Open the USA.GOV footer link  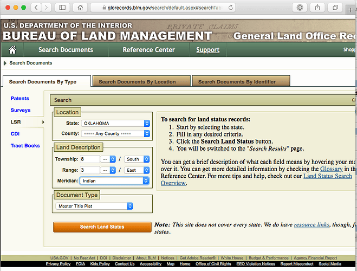click(60, 258)
